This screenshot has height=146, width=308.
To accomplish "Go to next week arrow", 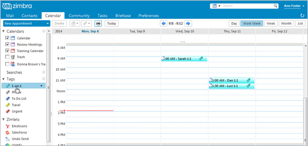I will (x=188, y=24).
